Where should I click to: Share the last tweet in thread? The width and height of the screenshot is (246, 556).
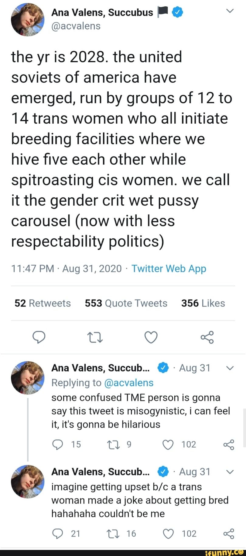tap(229, 534)
